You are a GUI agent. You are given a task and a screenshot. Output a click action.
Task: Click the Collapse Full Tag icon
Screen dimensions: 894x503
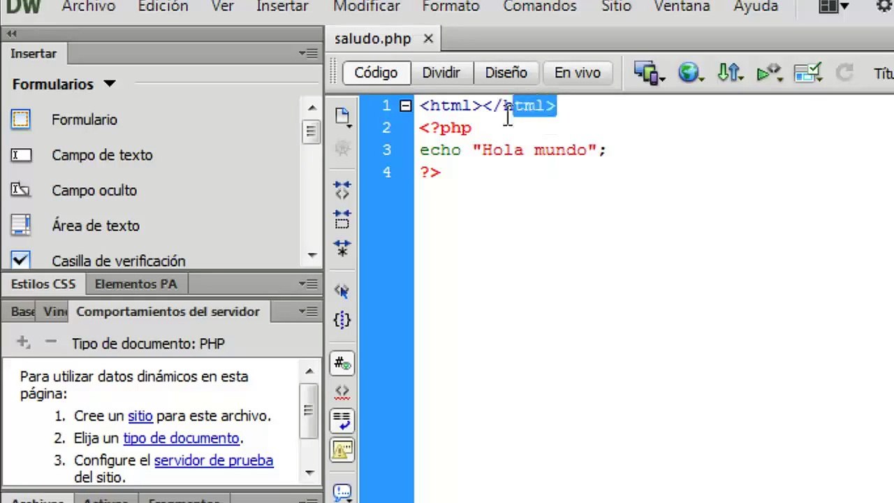(x=342, y=189)
